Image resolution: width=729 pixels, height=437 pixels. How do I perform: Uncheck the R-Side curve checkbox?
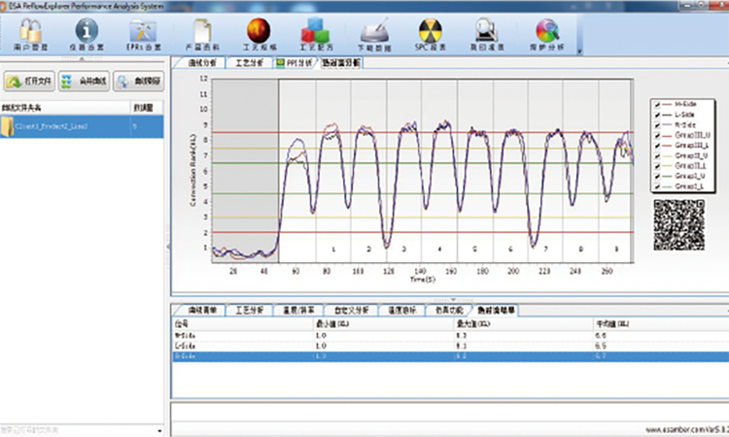pyautogui.click(x=657, y=124)
